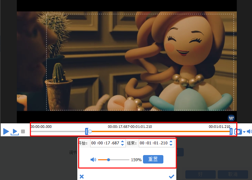Click inside the dashed crop area of the video
252x180 pixels.
coord(140,62)
